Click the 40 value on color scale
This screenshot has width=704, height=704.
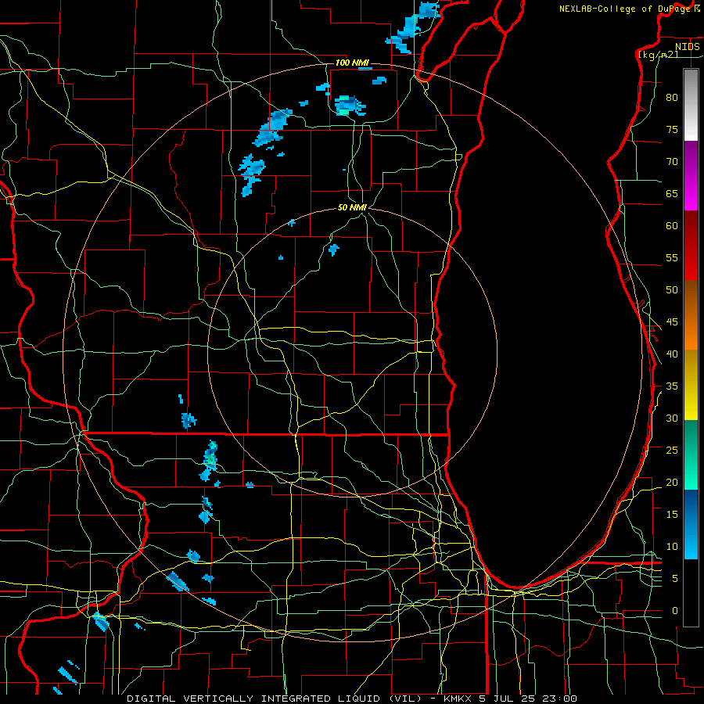coord(672,354)
